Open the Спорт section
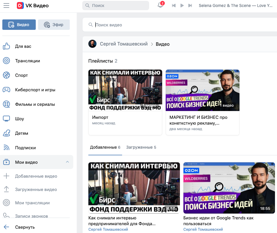The image size is (277, 233). point(22,75)
